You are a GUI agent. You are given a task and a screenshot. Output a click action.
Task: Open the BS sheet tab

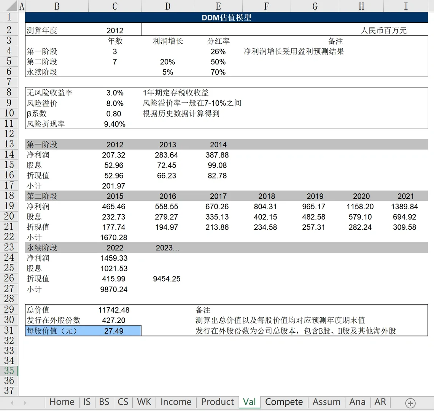click(104, 402)
